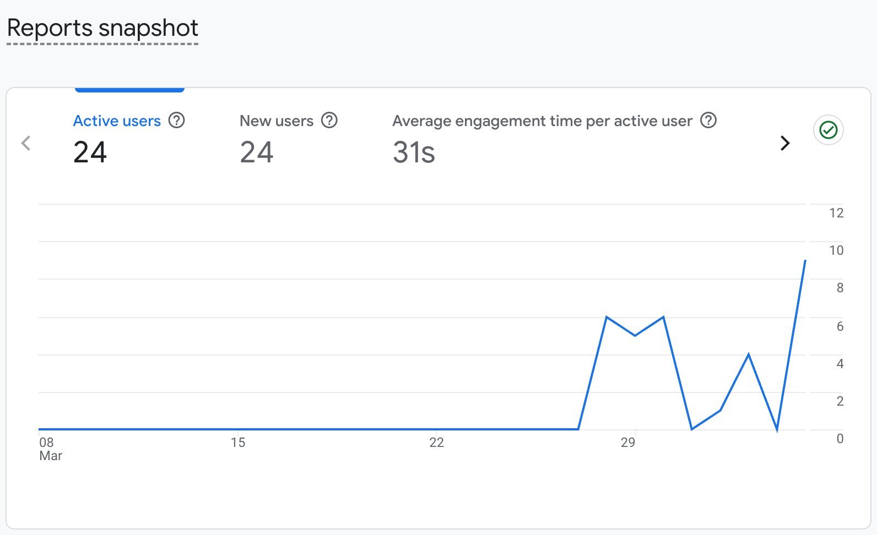Click the New users value 24
This screenshot has width=877, height=535.
pos(257,152)
